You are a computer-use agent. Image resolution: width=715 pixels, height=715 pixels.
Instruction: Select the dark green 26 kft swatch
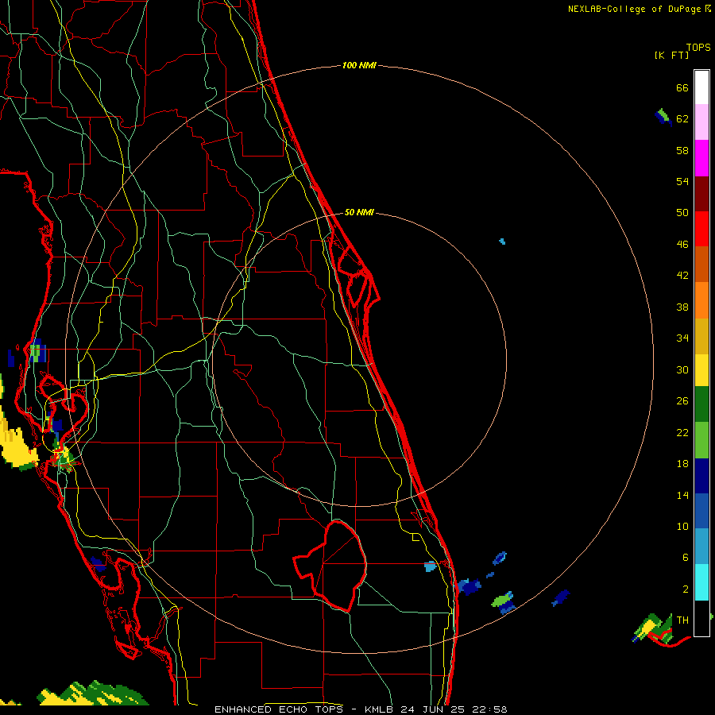tap(701, 404)
